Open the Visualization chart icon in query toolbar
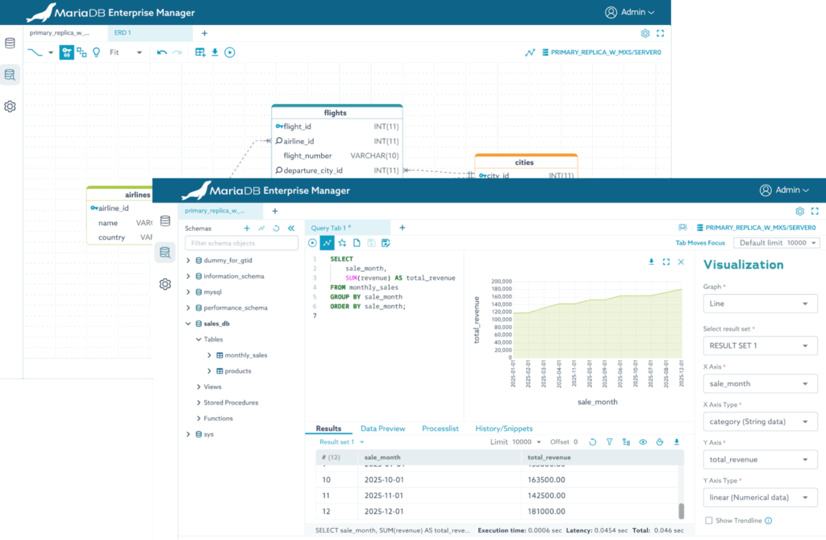This screenshot has height=540, width=826. 327,242
